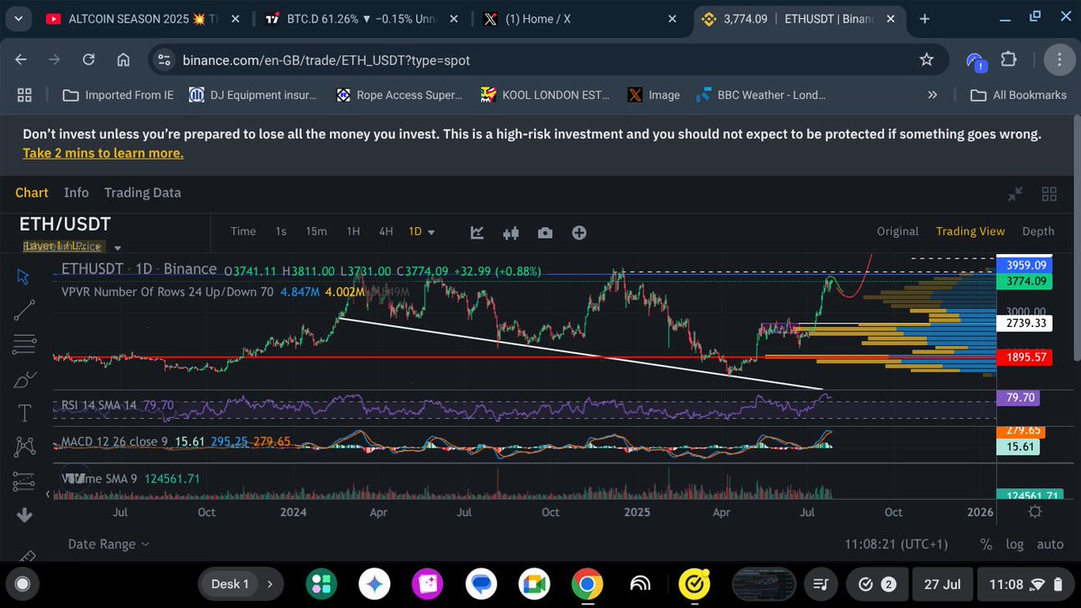Toggle percent scale on chart
1081x608 pixels.
[986, 544]
